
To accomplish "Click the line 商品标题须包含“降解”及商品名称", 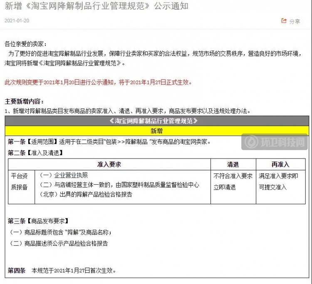I will (60, 232).
